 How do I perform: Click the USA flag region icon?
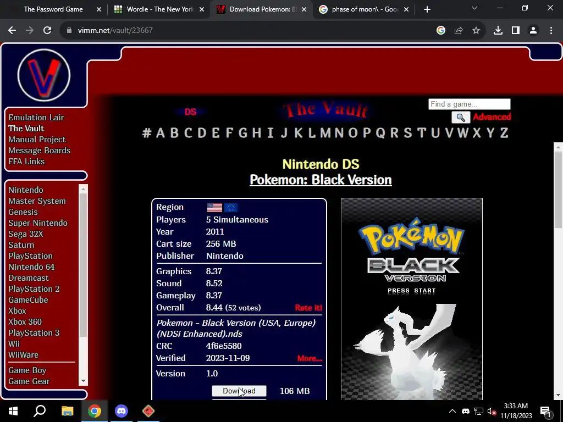point(215,207)
